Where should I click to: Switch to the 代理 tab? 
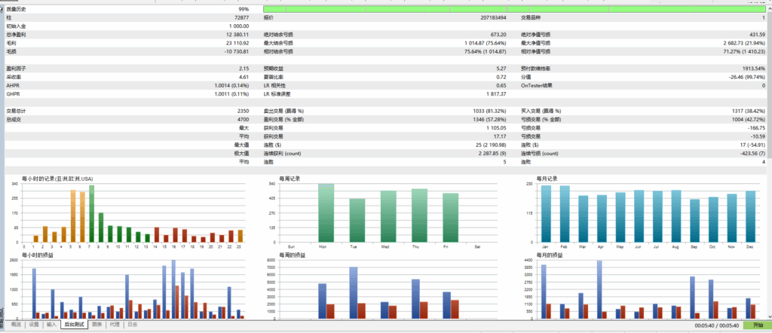click(115, 325)
